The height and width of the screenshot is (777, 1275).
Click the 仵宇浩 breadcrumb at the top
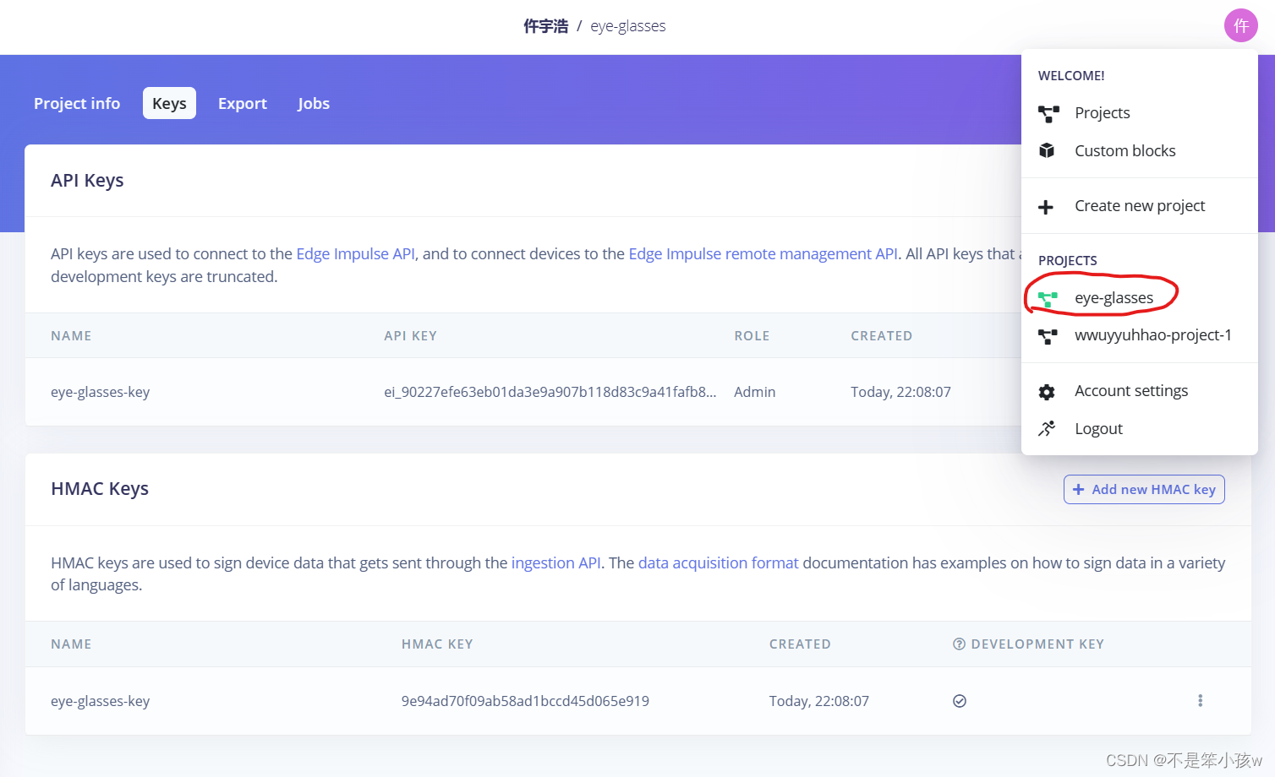546,25
